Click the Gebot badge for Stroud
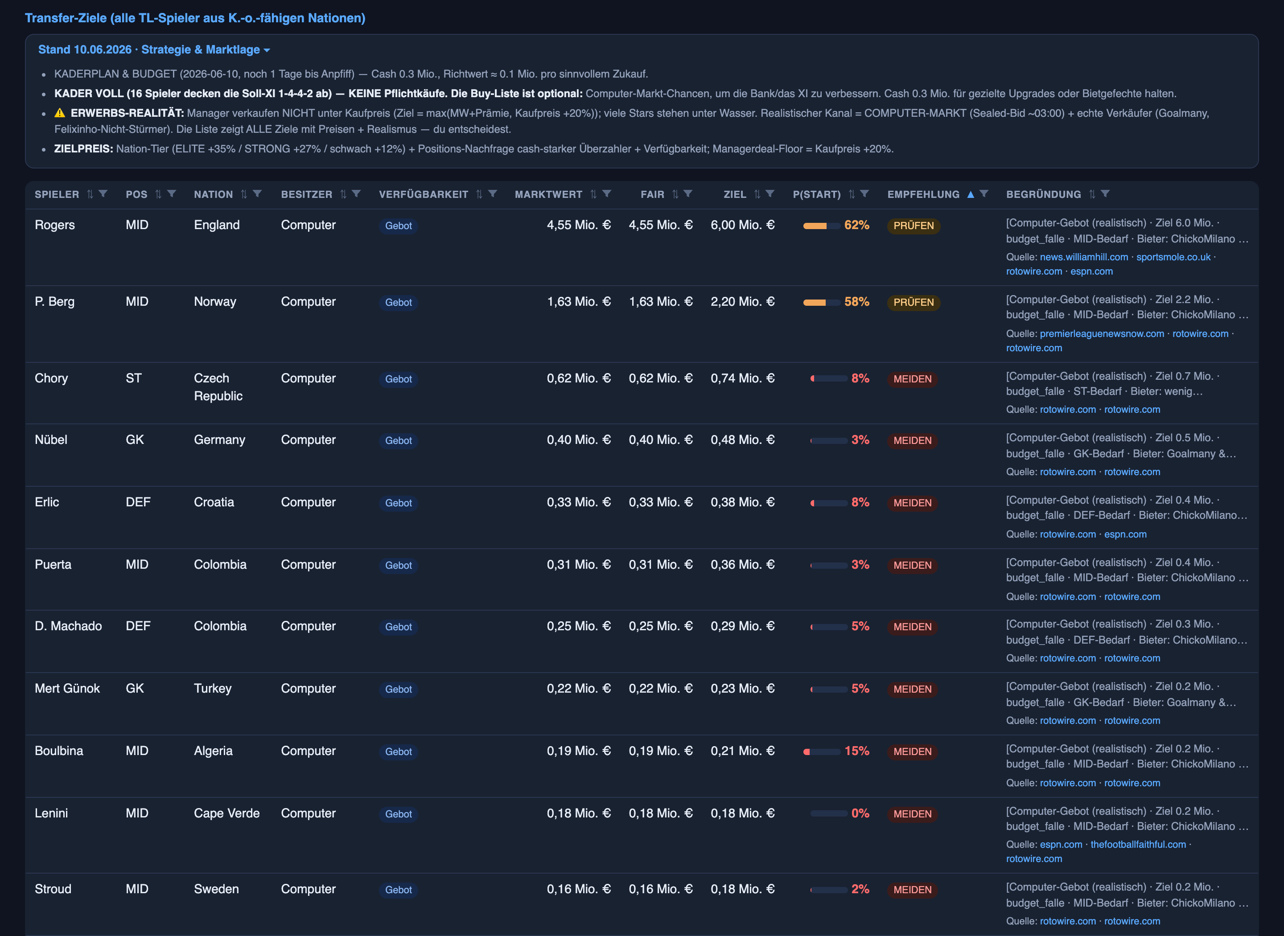The height and width of the screenshot is (936, 1284). tap(398, 890)
